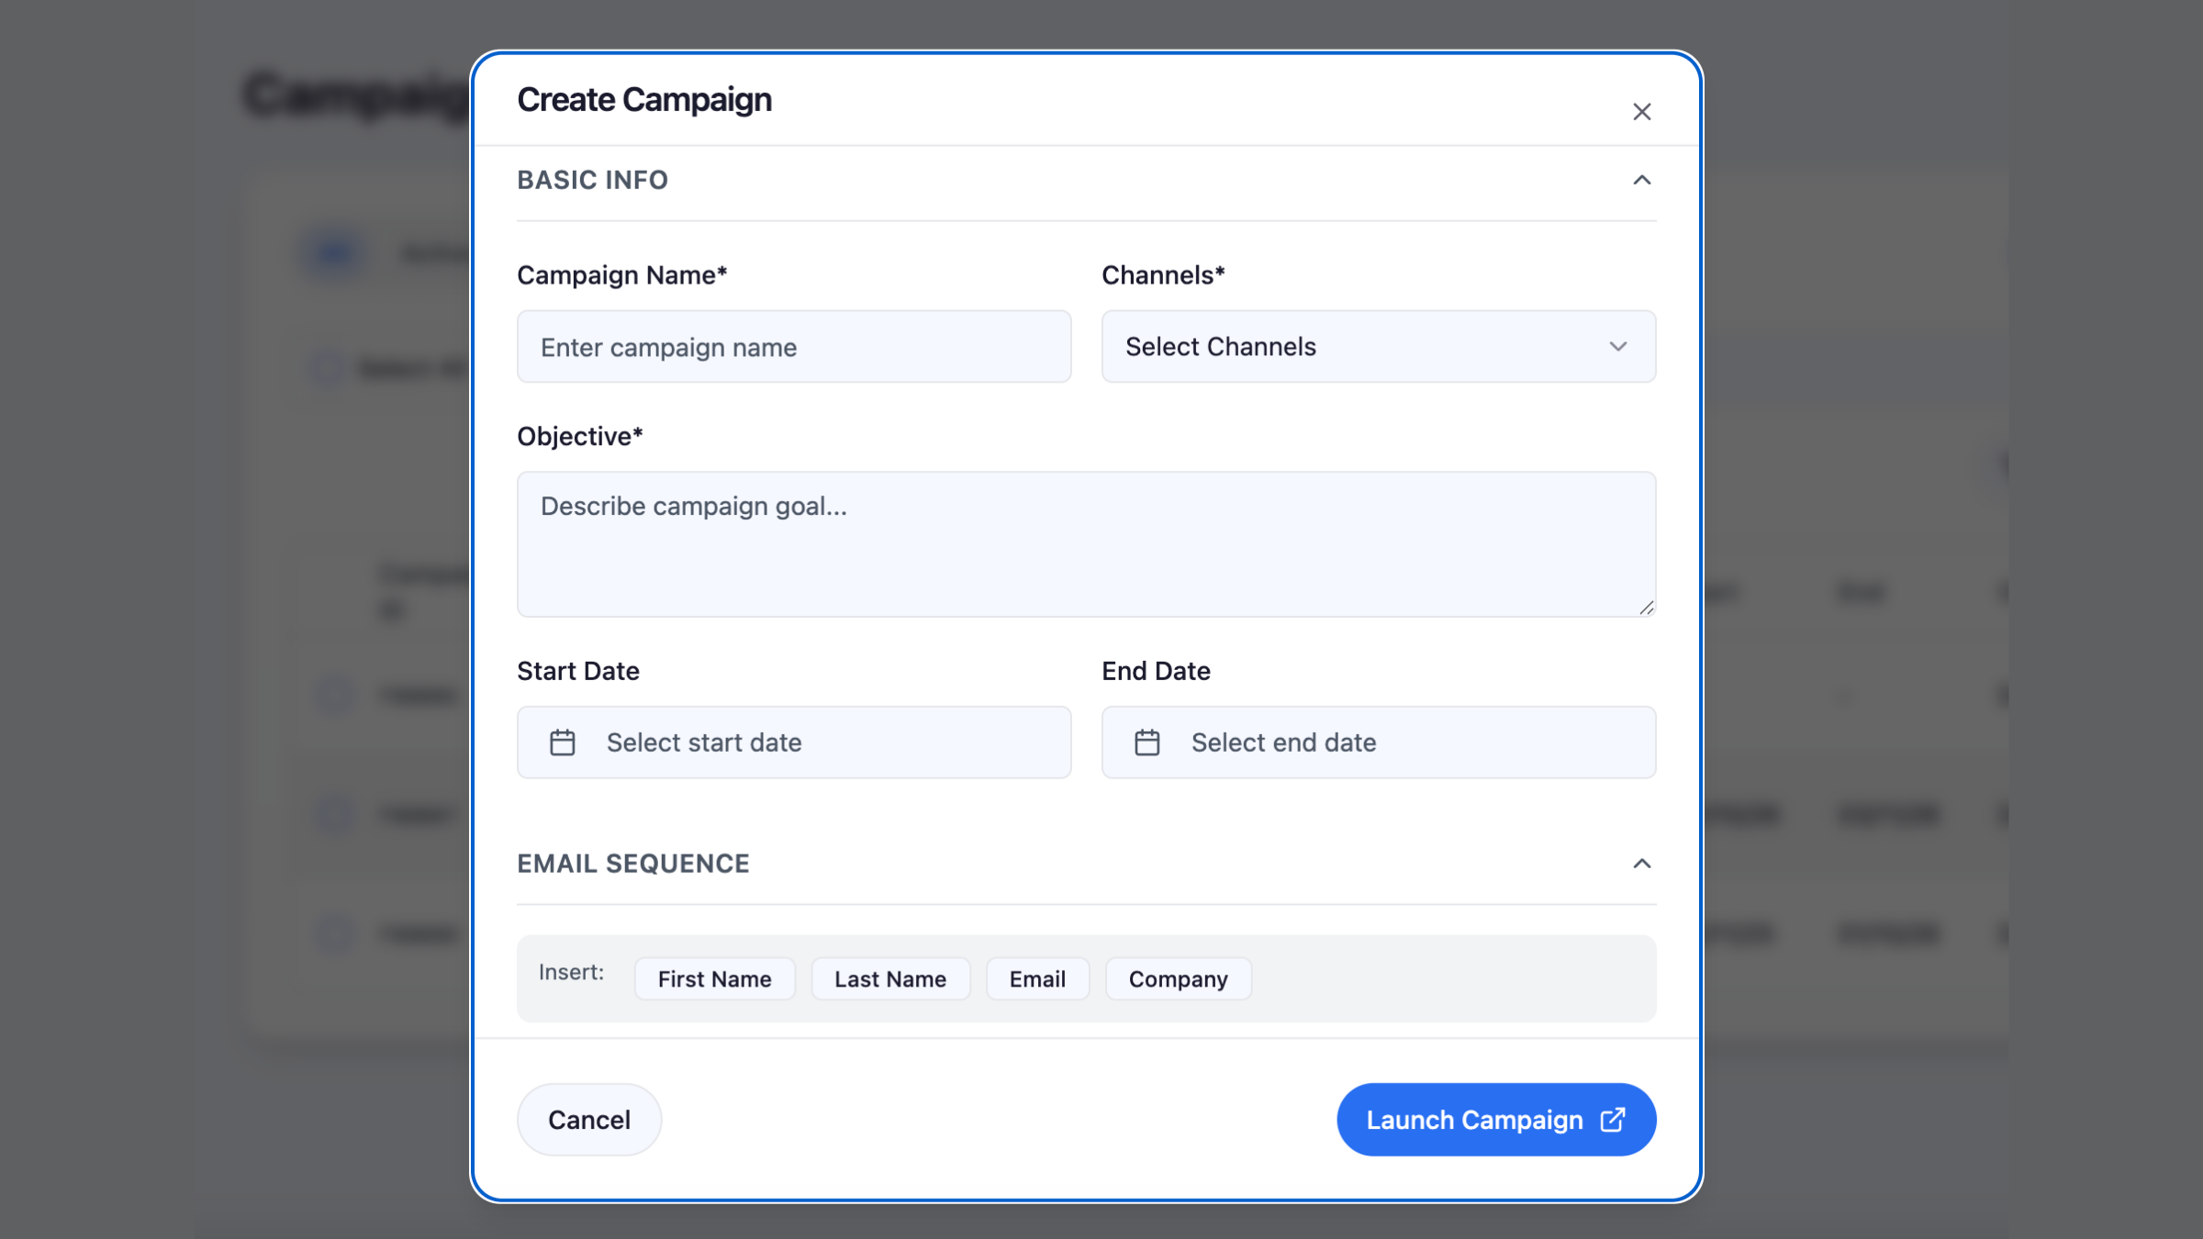
Task: Click the end date calendar icon
Action: pyautogui.click(x=1147, y=742)
